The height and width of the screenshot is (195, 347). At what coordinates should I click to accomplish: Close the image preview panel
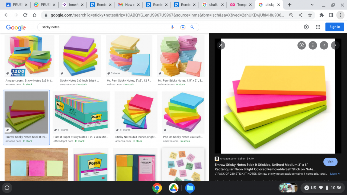coord(221,45)
